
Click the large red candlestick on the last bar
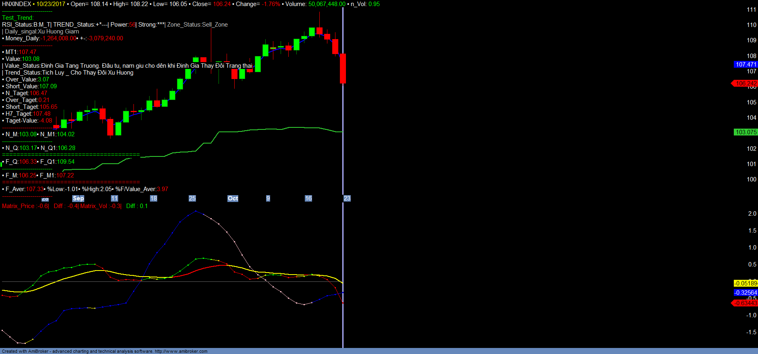pos(343,69)
